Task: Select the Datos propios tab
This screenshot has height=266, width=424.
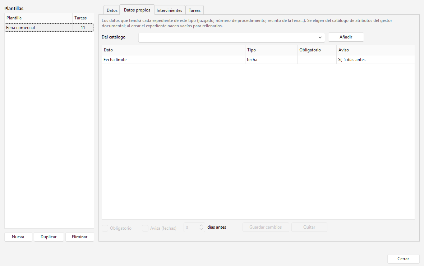Action: pos(137,10)
